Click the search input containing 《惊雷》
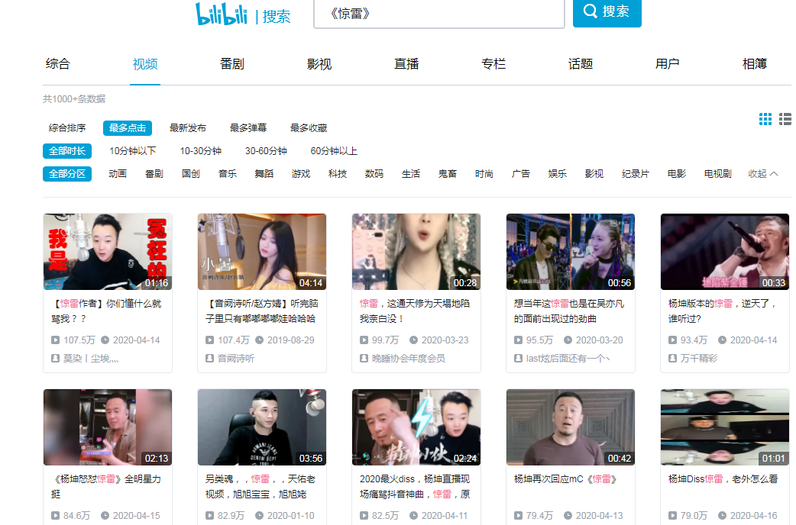The image size is (796, 525). click(x=439, y=14)
